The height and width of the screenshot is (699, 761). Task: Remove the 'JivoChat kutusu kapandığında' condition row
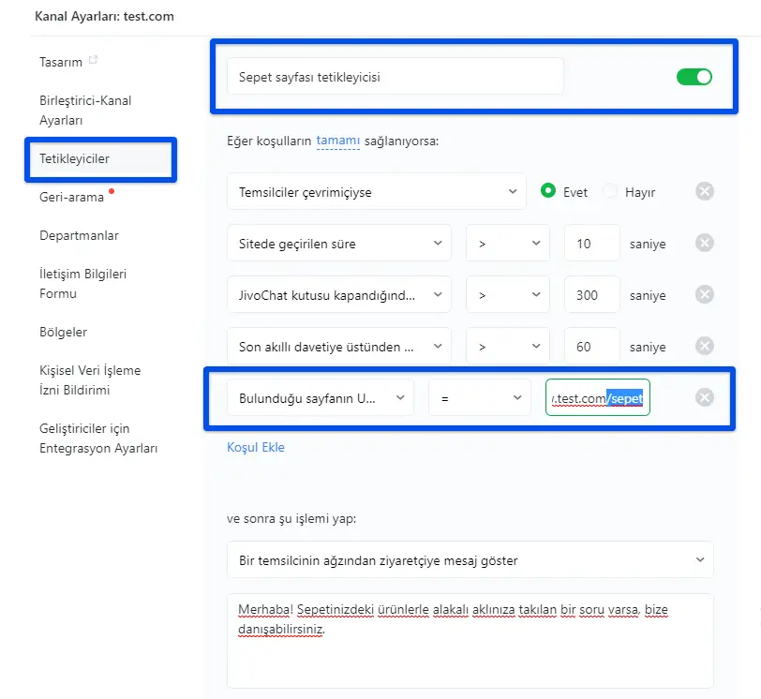click(x=705, y=295)
